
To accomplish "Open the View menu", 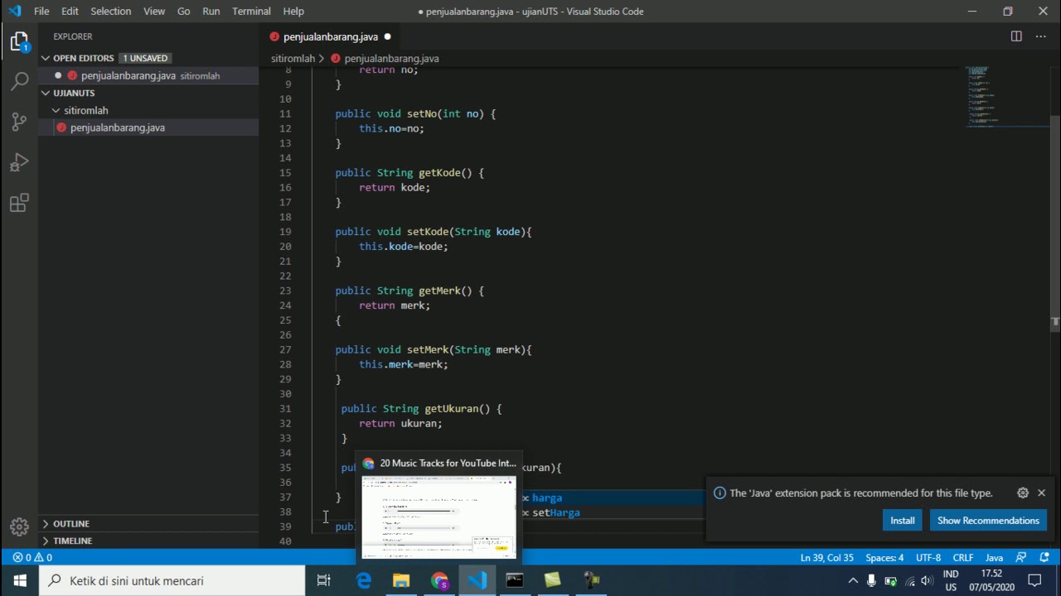I will pyautogui.click(x=154, y=12).
